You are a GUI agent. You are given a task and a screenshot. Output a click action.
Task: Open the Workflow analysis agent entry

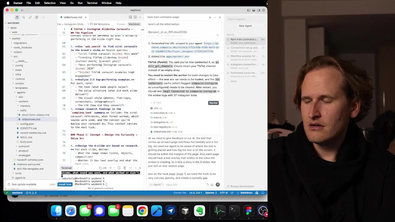click(246, 58)
